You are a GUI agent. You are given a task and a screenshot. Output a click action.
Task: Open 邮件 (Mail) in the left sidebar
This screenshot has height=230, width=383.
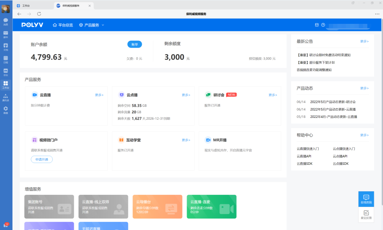tap(6, 34)
